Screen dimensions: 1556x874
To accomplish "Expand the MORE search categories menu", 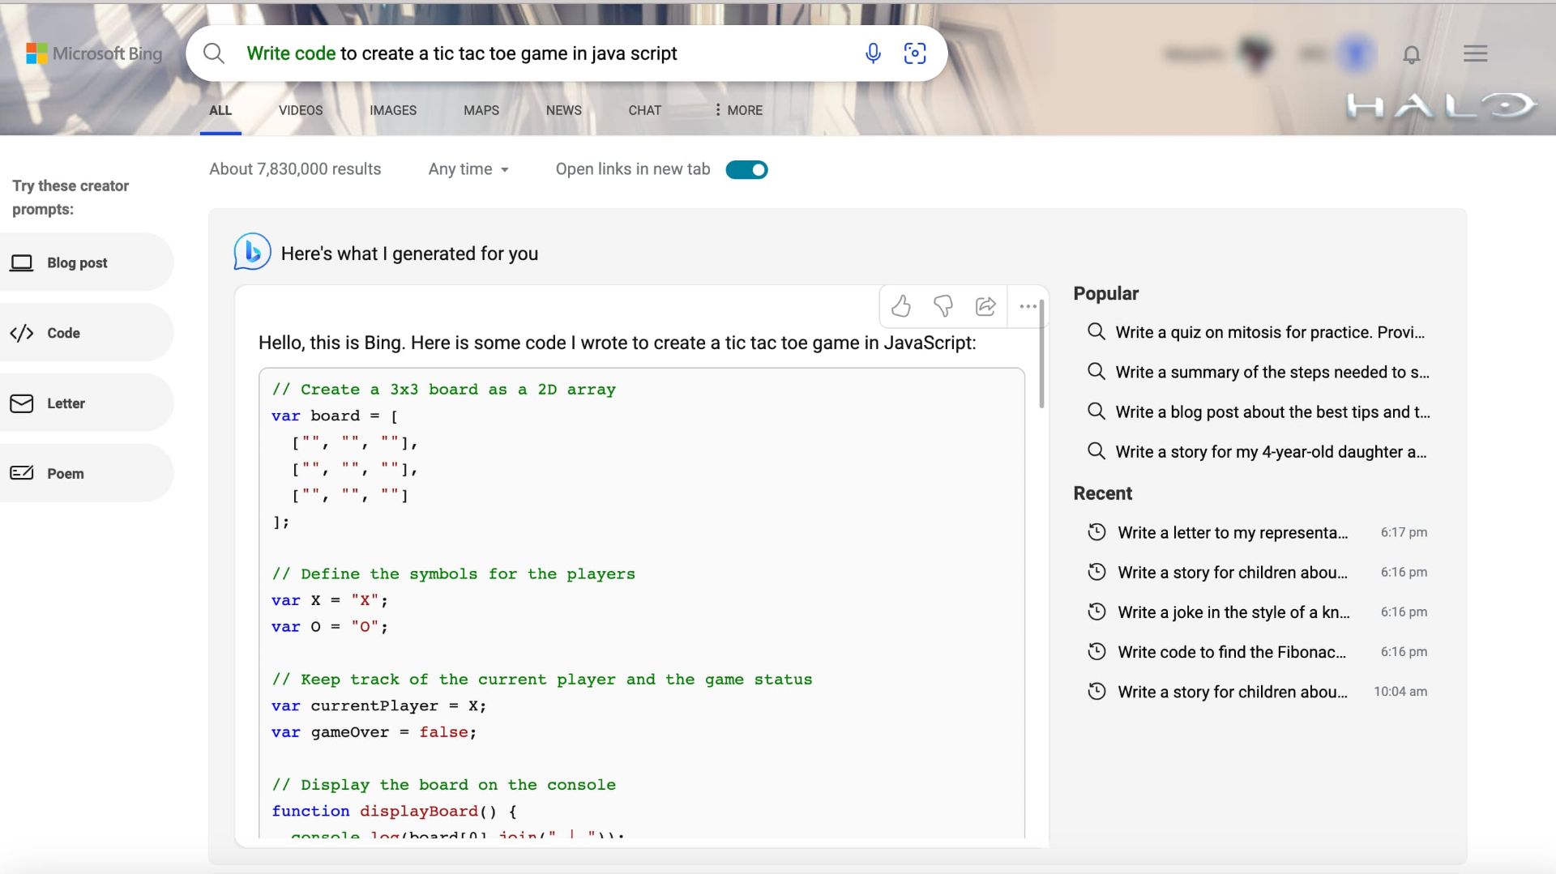I will click(x=738, y=110).
